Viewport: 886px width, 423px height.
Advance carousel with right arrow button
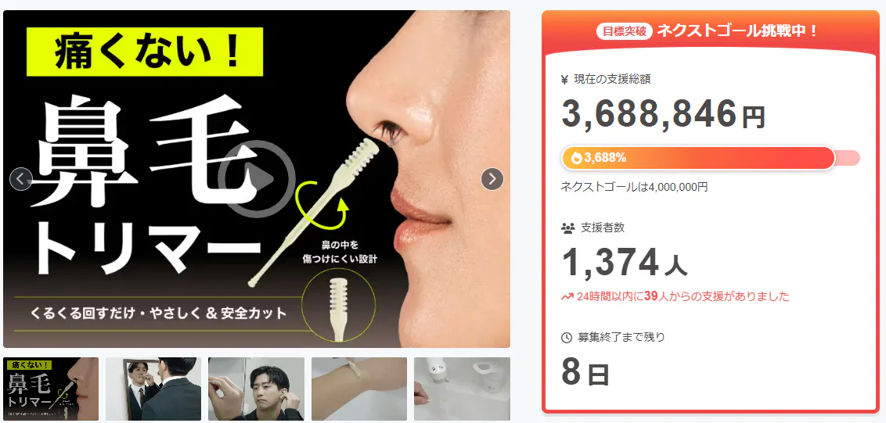click(x=492, y=179)
